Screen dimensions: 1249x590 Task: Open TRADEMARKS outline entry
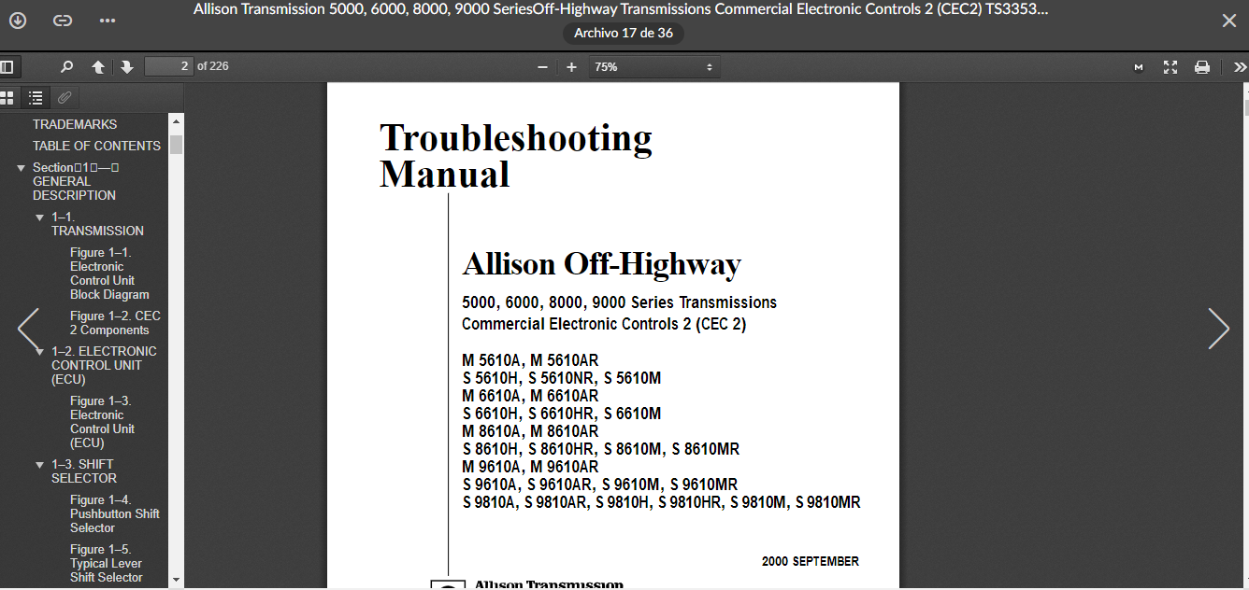coord(75,124)
